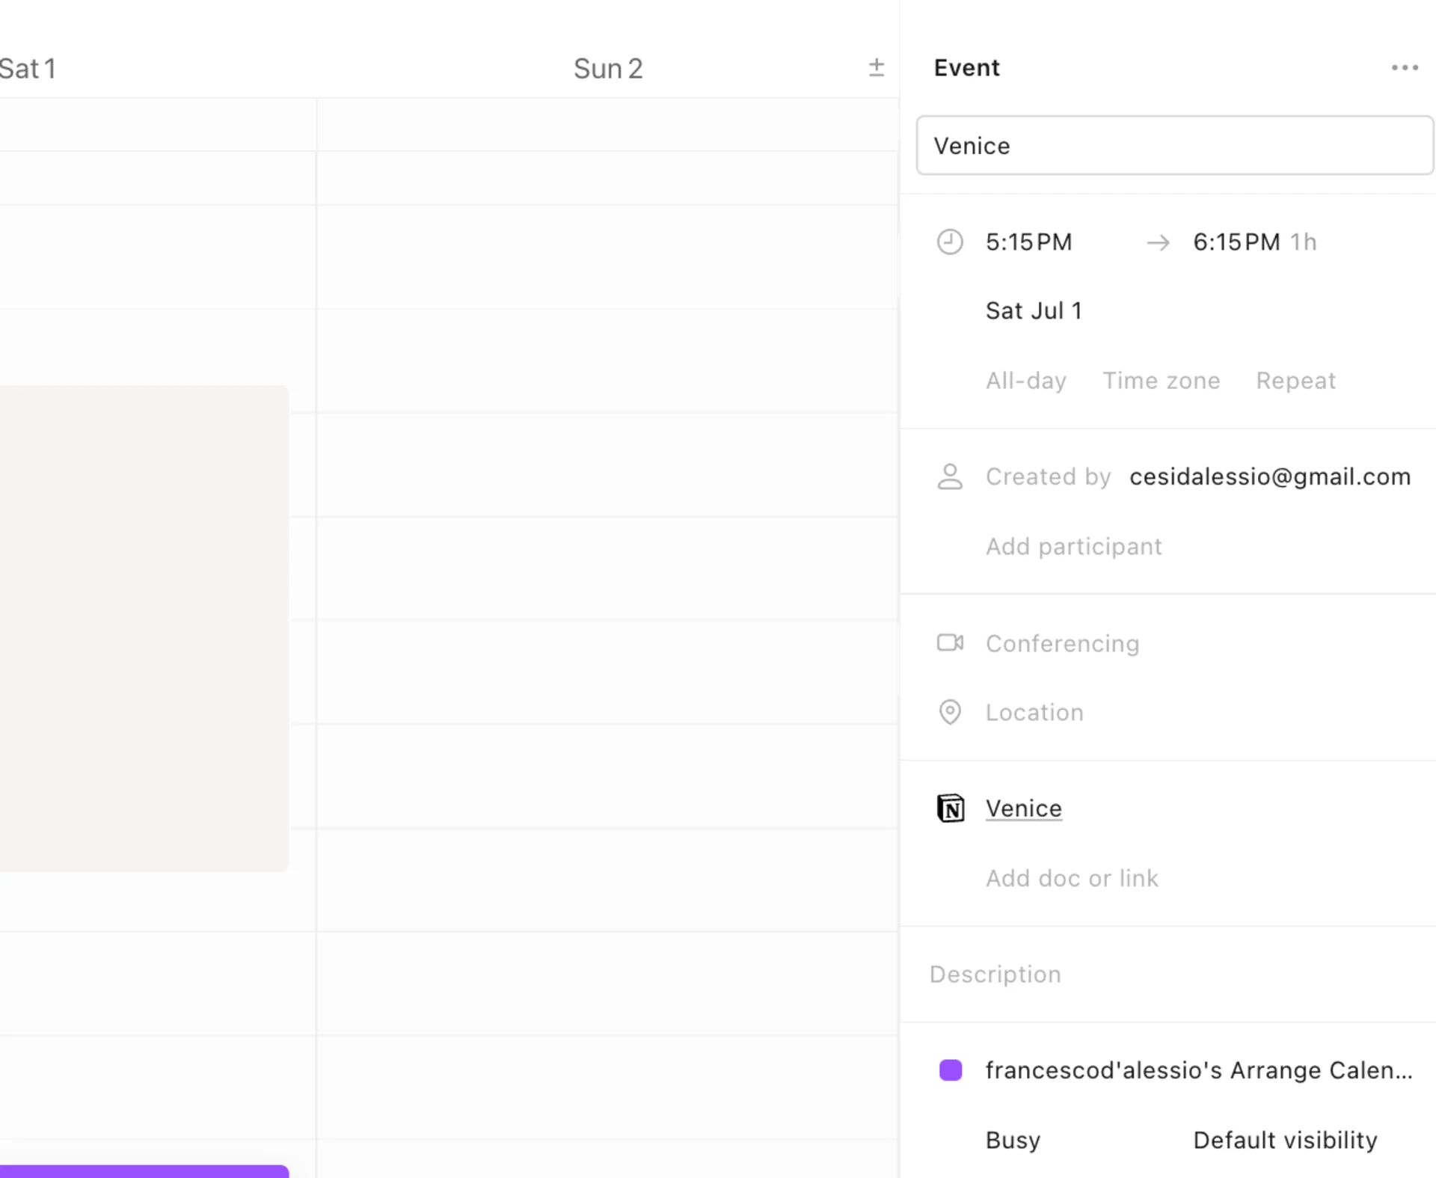Select the Sat Jul 1 date field
This screenshot has height=1178, width=1436.
[1034, 310]
